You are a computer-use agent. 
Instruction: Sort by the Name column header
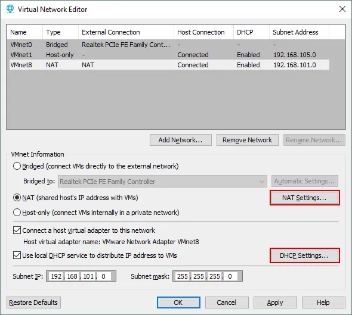[24, 32]
